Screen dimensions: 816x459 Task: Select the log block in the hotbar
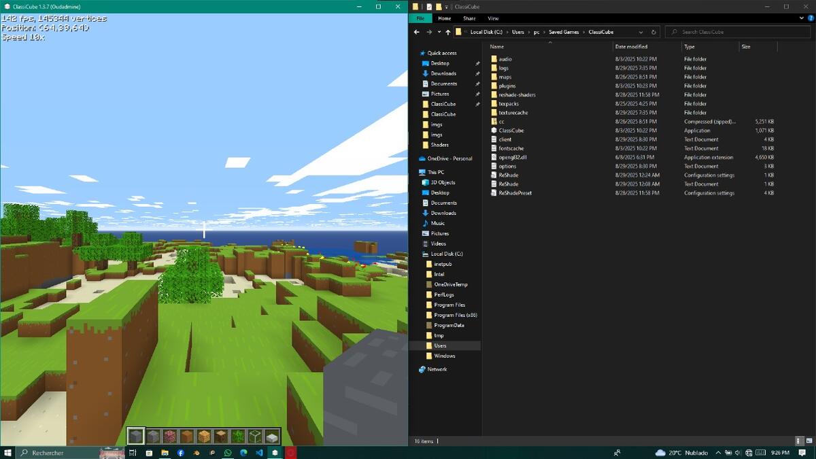(x=221, y=436)
